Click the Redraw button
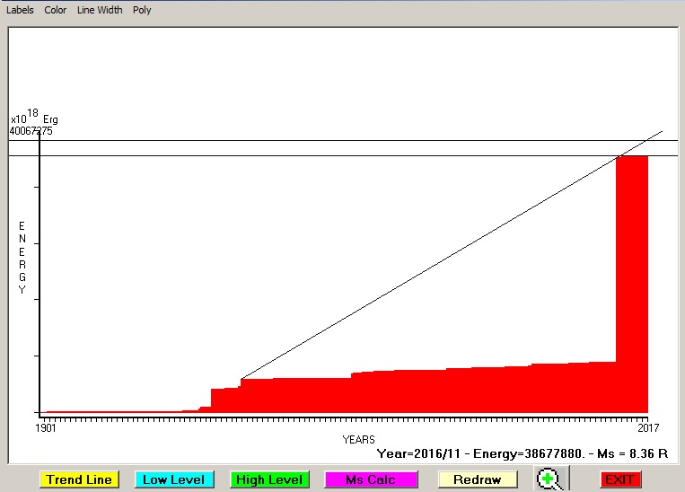The height and width of the screenshot is (492, 685). click(x=477, y=479)
